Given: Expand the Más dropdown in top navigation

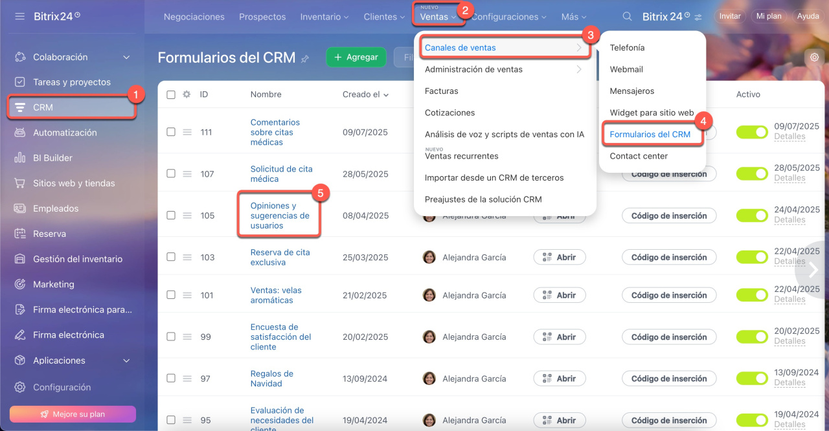Looking at the screenshot, I should click(574, 17).
